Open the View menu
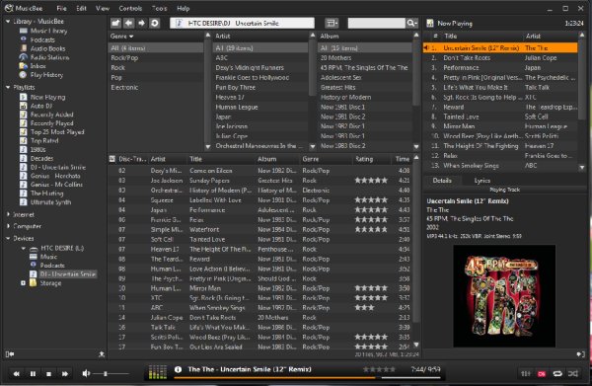592x386 pixels. [103, 8]
